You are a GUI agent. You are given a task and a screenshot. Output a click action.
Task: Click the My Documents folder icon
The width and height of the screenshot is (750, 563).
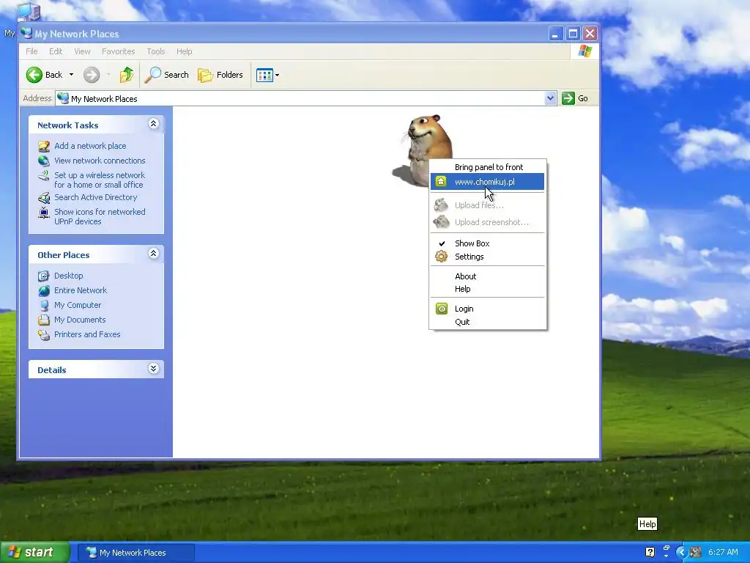pyautogui.click(x=44, y=320)
